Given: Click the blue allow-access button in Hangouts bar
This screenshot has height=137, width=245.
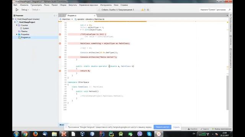Looking at the screenshot, I should tap(162, 127).
